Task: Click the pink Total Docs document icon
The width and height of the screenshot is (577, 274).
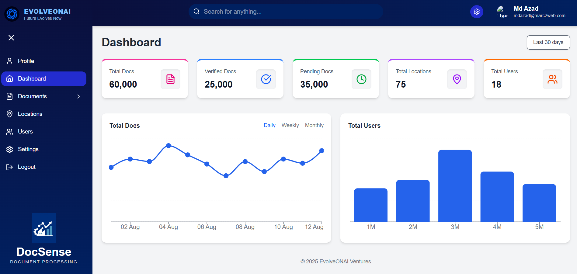Action: coord(170,79)
